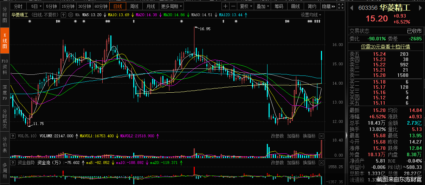This screenshot has height=185, width=425.
Task: Toggle the 画线 drawing tools mode
Action: (x=296, y=6)
